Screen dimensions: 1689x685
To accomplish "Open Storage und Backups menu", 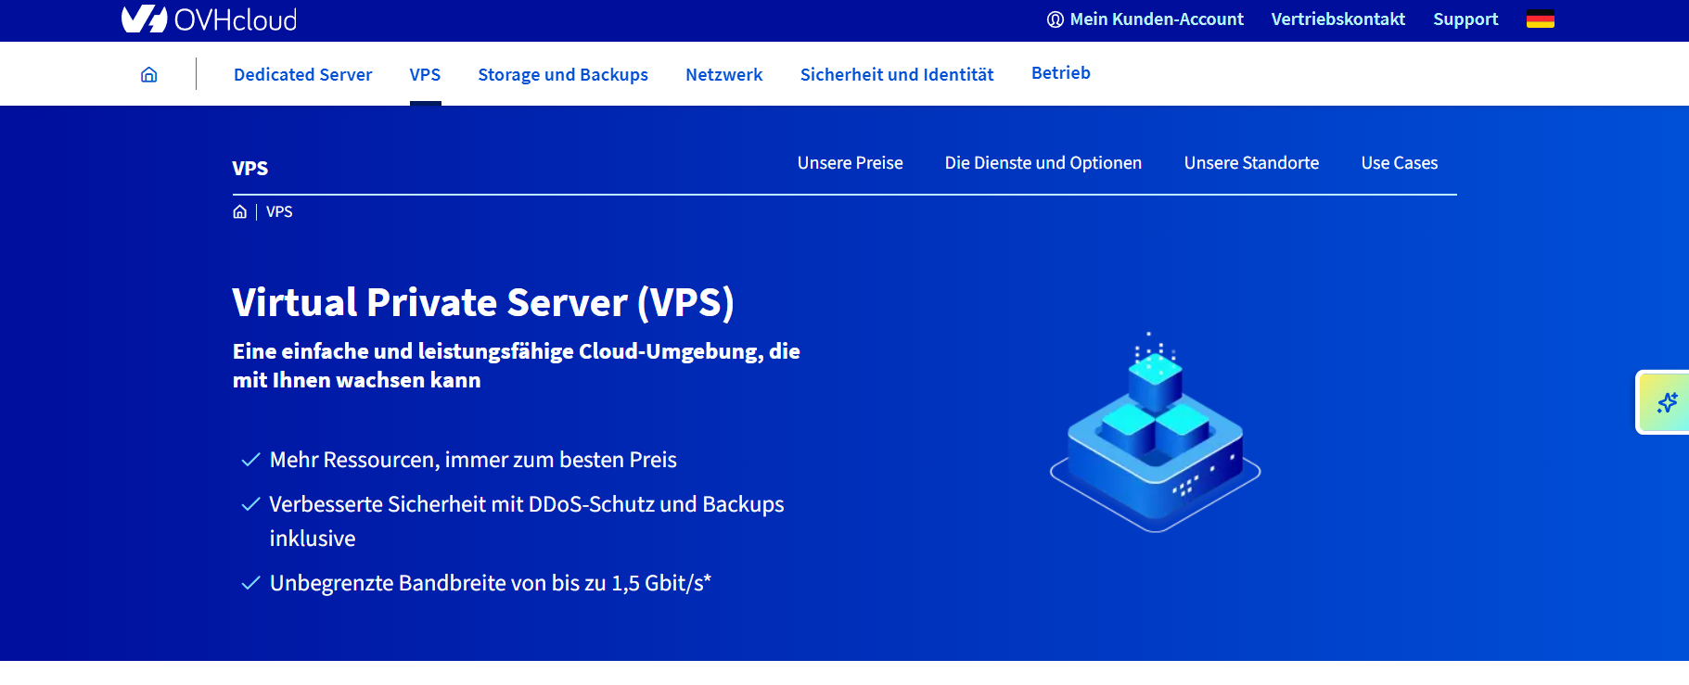I will click(563, 74).
